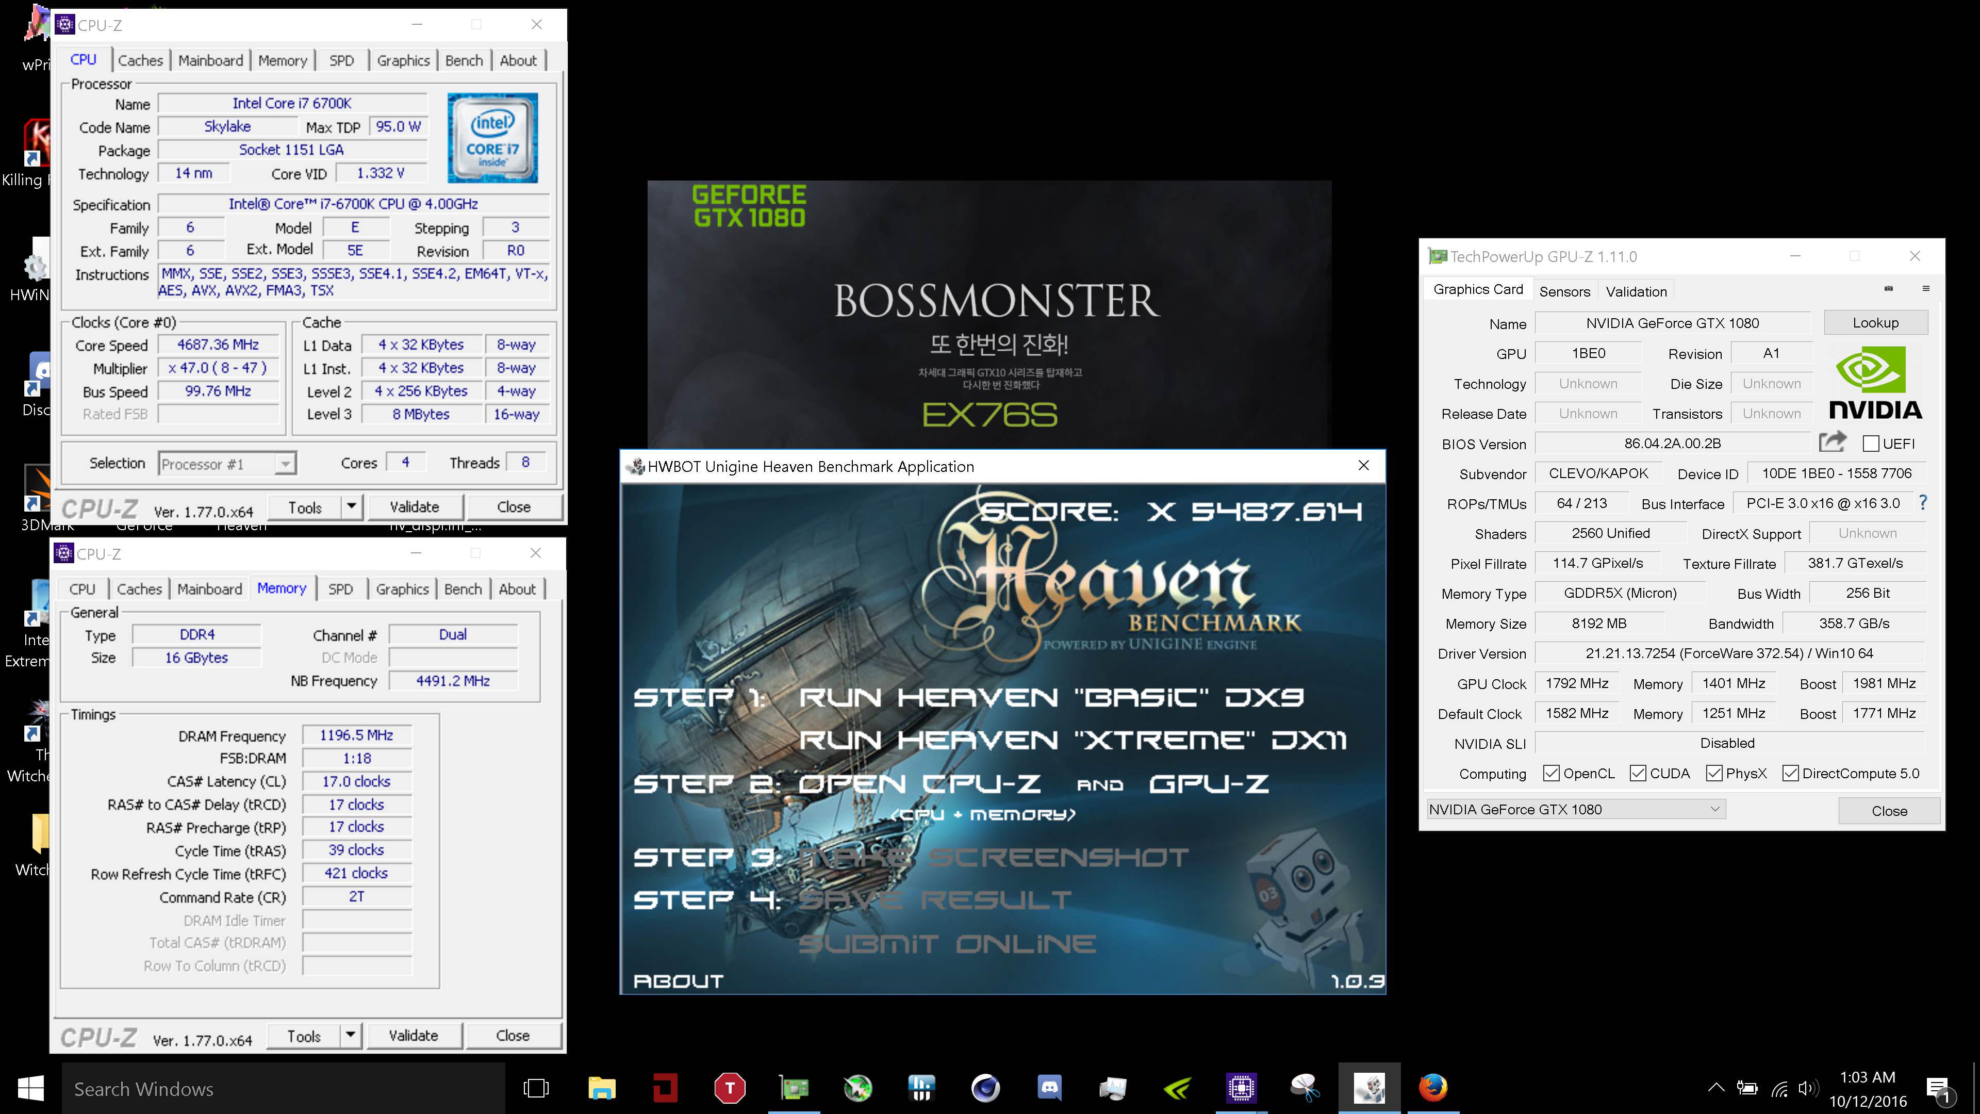This screenshot has height=1114, width=1980.
Task: Click Close in the bottom CPU-Z window
Action: point(513,1036)
